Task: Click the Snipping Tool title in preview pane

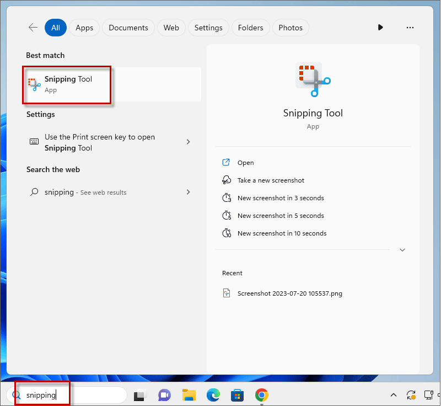Action: pos(313,113)
